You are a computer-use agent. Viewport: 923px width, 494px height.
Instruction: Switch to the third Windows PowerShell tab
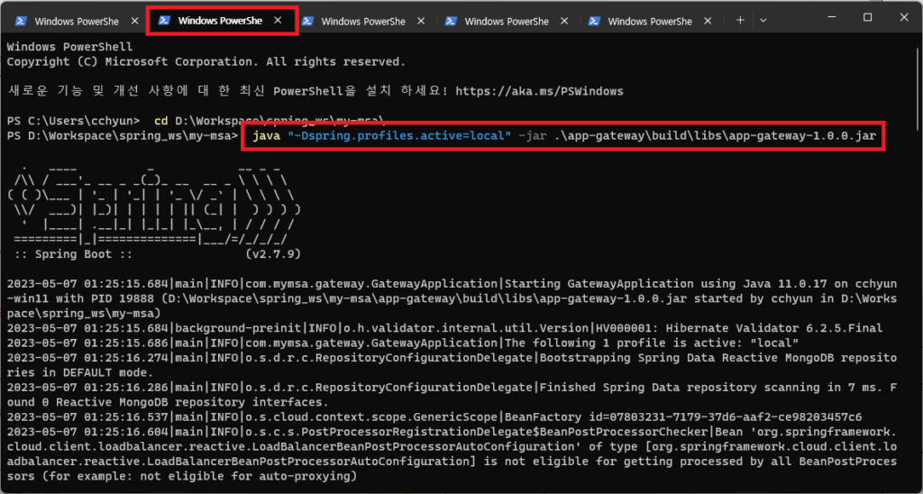coord(363,22)
